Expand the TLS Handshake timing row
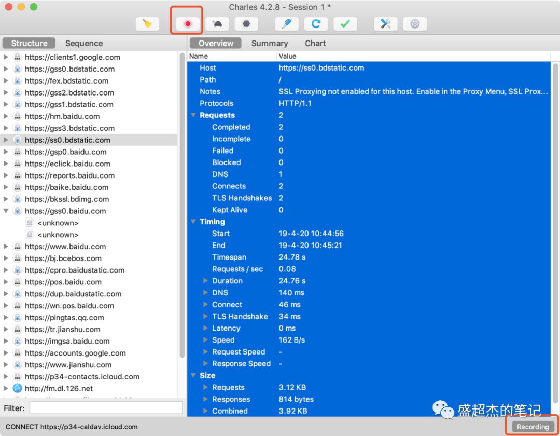Image resolution: width=560 pixels, height=436 pixels. pyautogui.click(x=205, y=316)
